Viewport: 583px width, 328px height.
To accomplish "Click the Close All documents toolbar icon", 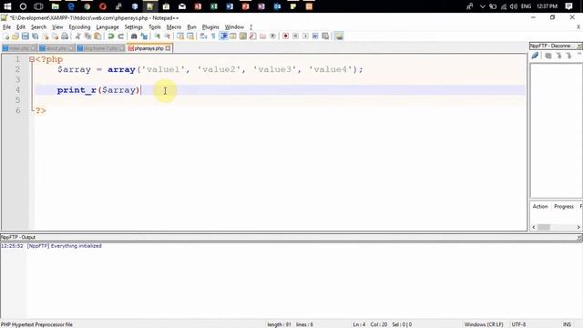I will click(55, 36).
